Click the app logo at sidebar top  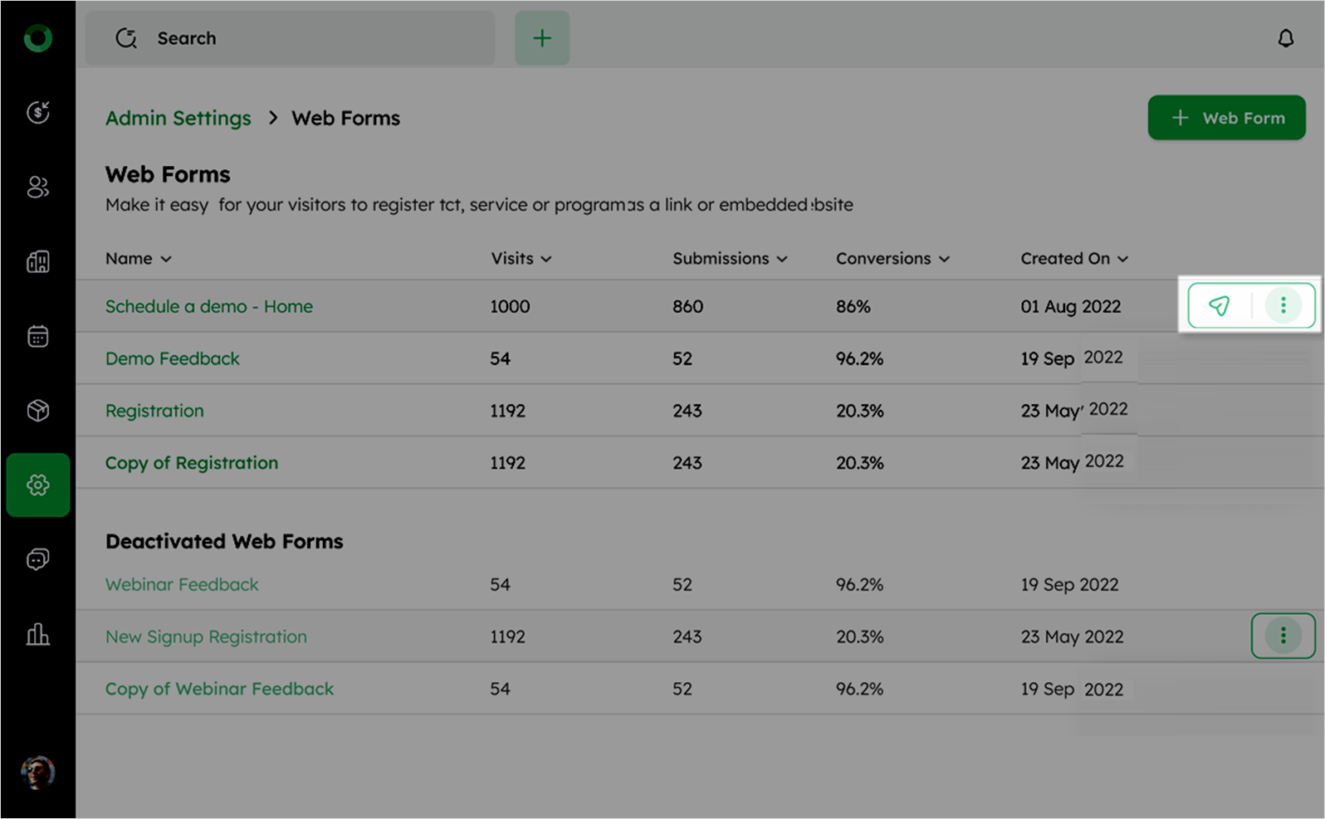click(37, 38)
